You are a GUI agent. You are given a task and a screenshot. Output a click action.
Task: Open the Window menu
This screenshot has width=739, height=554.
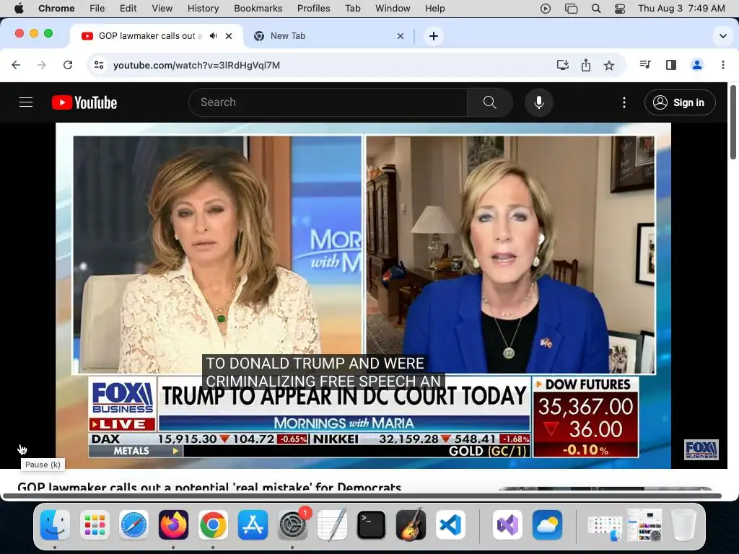(x=393, y=8)
